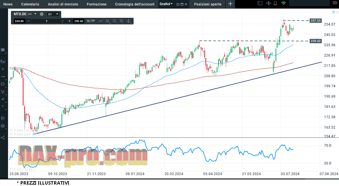Image resolution: width=339 pixels, height=186 pixels.
Task: Open Cronologia dell'account tab
Action: point(135,4)
